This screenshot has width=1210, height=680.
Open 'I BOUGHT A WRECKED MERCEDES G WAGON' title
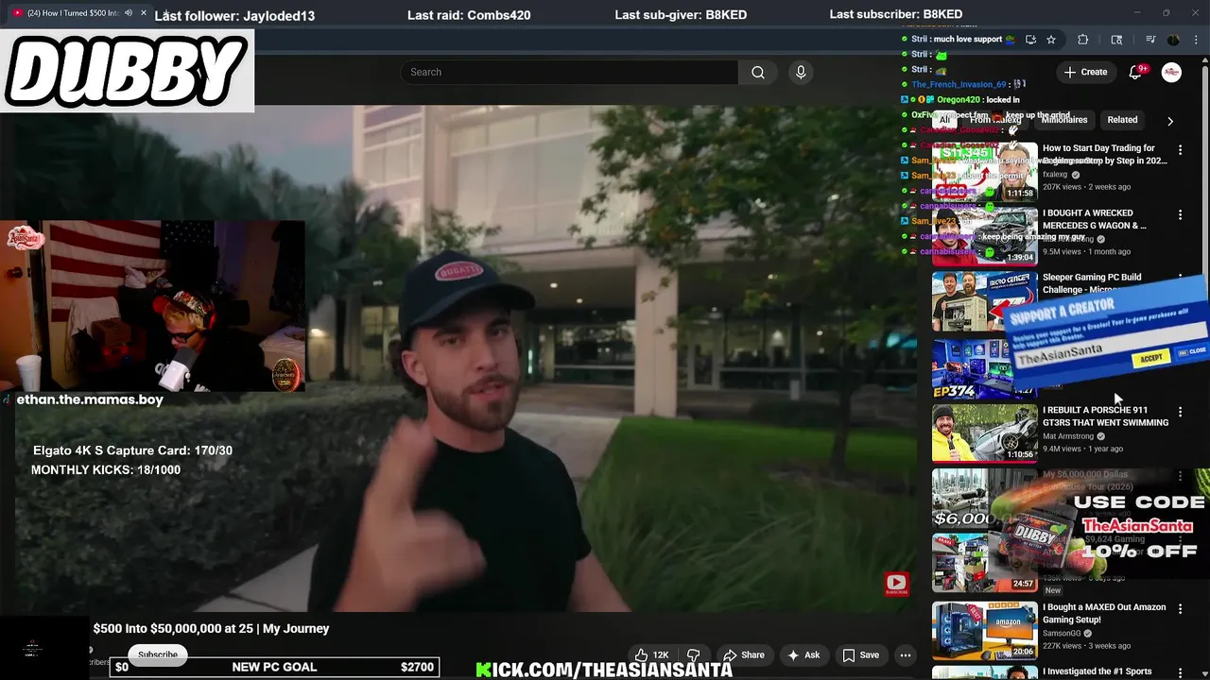1095,219
